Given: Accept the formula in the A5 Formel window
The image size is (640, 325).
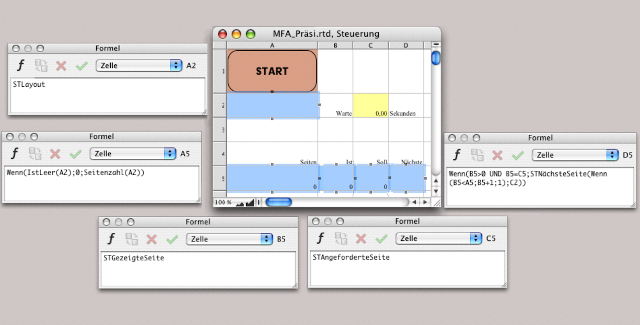Looking at the screenshot, I should (76, 154).
